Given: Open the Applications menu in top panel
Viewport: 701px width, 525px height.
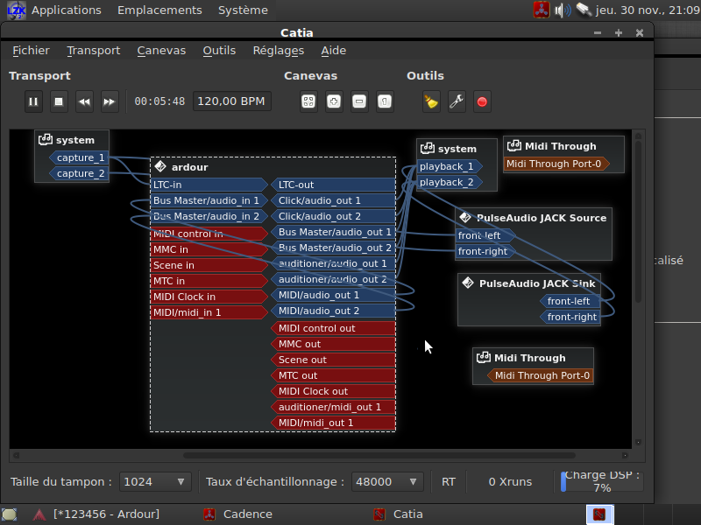Looking at the screenshot, I should [x=67, y=10].
